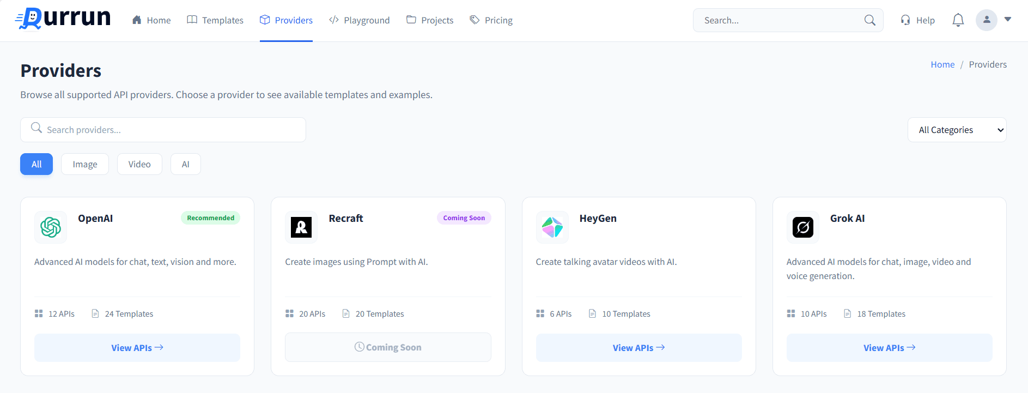Click the magnifier icon in top search
Screen dimensions: 1028x393
point(869,20)
